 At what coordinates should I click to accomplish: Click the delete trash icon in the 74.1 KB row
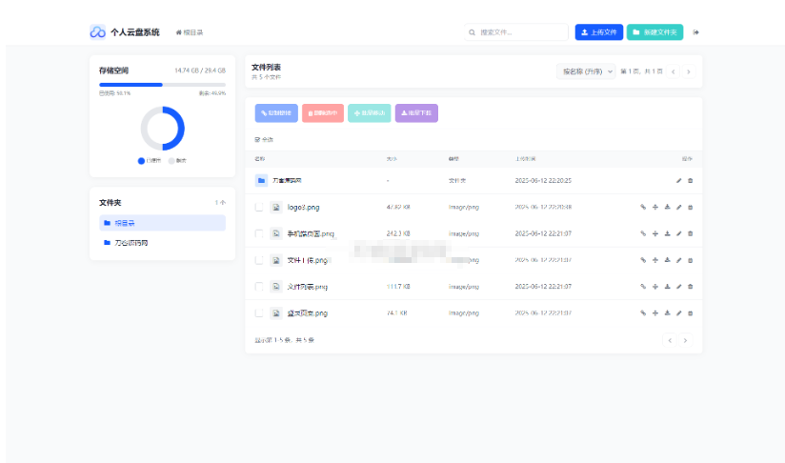[691, 312]
